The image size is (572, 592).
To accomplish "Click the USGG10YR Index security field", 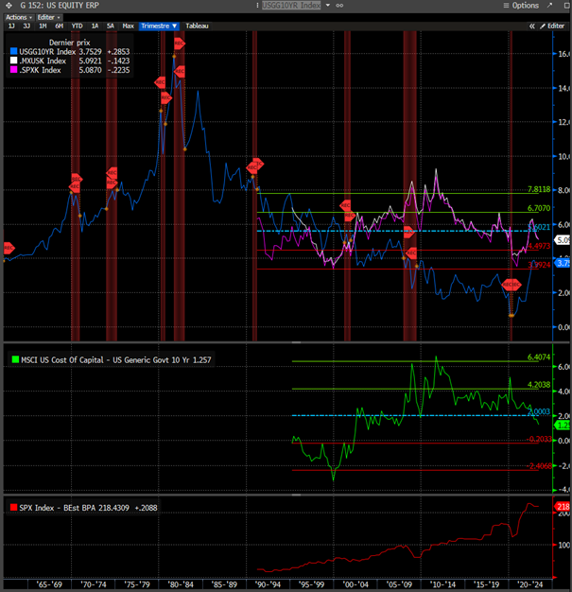I will 290,6.
